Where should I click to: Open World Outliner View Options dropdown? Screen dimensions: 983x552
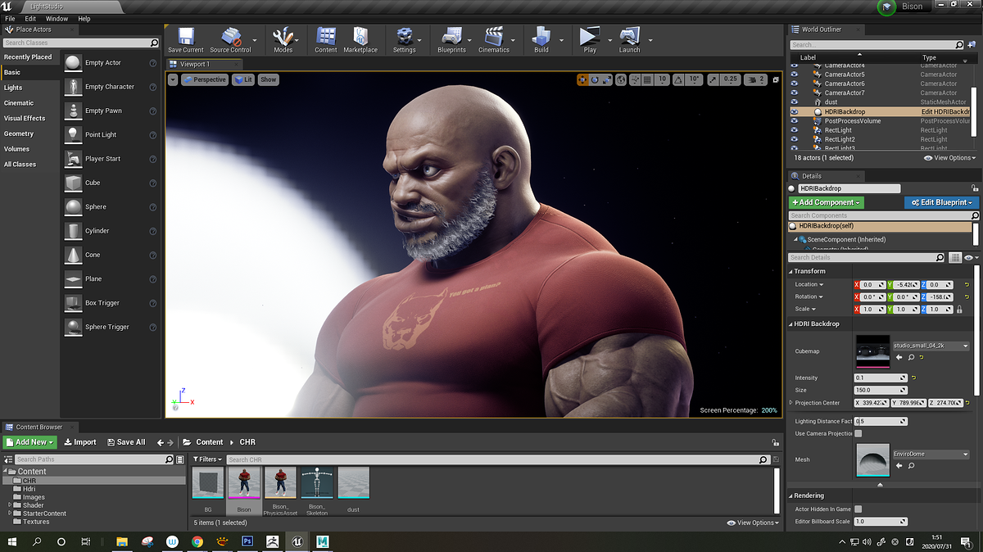950,157
